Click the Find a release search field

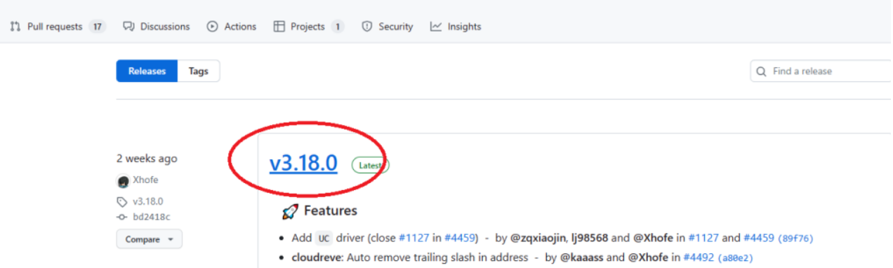(x=821, y=71)
